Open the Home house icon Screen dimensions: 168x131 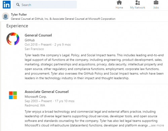[x=119, y=3]
